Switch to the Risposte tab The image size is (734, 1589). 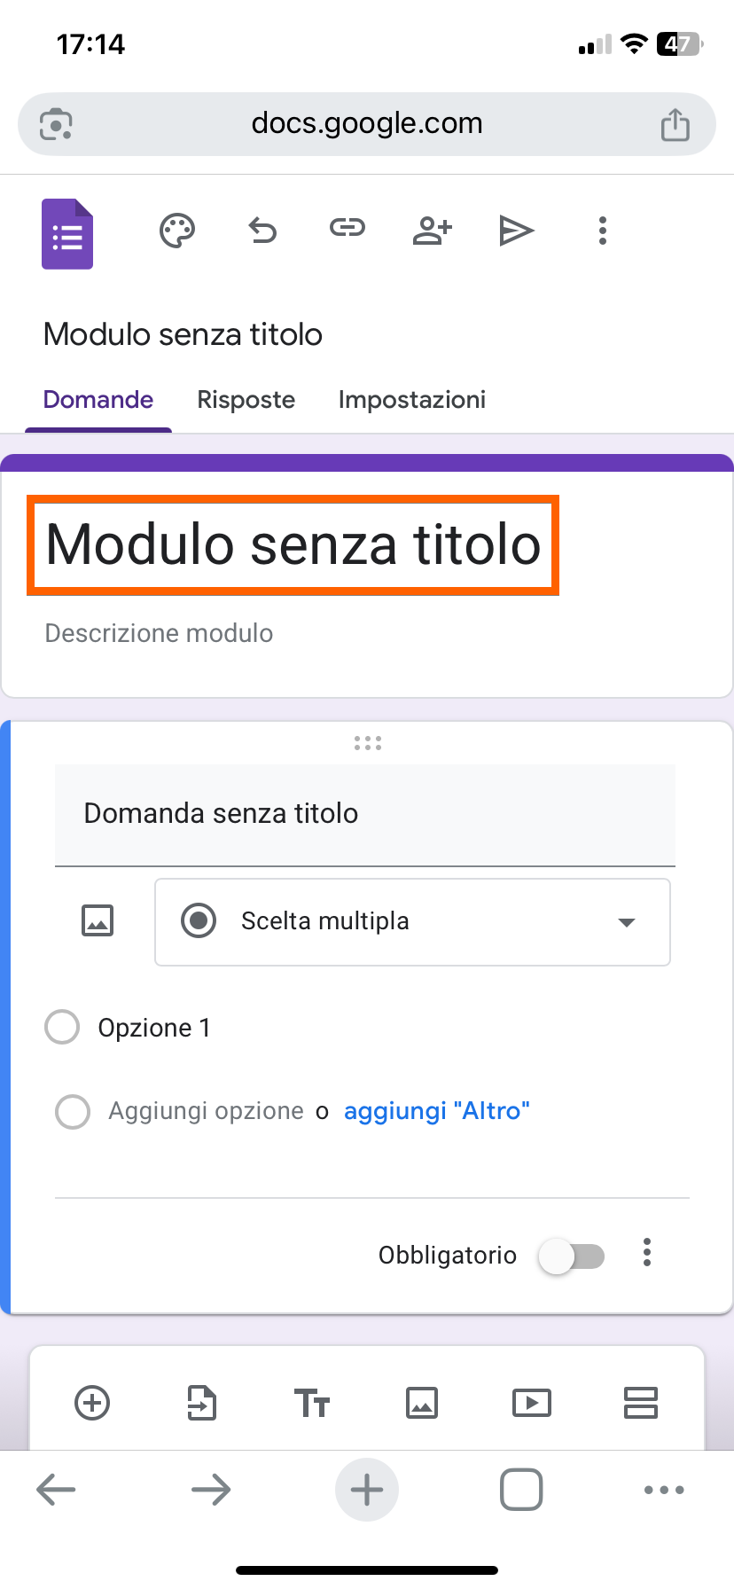246,400
